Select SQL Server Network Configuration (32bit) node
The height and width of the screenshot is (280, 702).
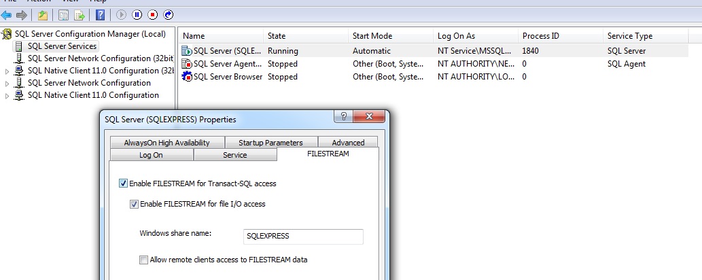(x=101, y=58)
